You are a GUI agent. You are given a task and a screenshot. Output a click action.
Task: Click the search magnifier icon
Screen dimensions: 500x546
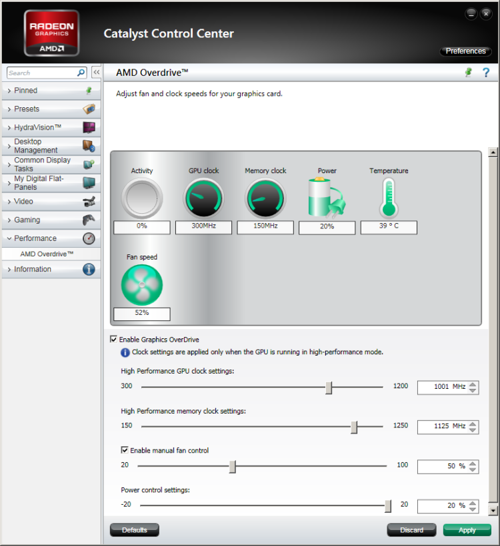pyautogui.click(x=81, y=73)
